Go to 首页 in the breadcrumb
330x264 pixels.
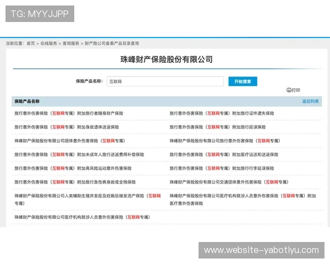[31, 43]
